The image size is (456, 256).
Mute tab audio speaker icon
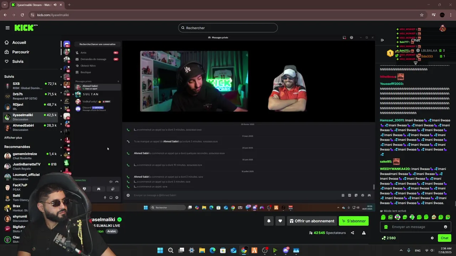[55, 5]
